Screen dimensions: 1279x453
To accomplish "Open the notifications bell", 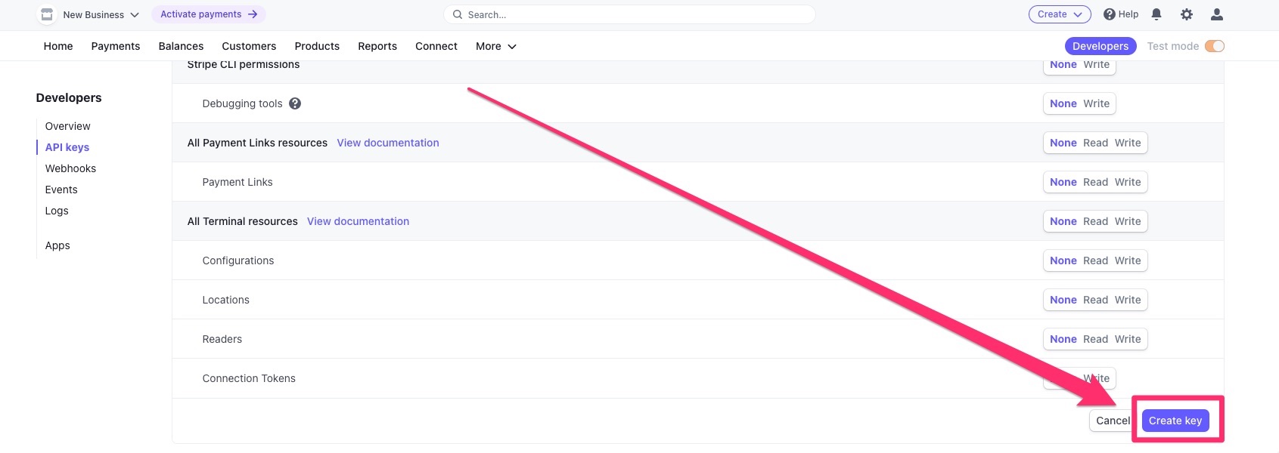I will click(x=1156, y=14).
